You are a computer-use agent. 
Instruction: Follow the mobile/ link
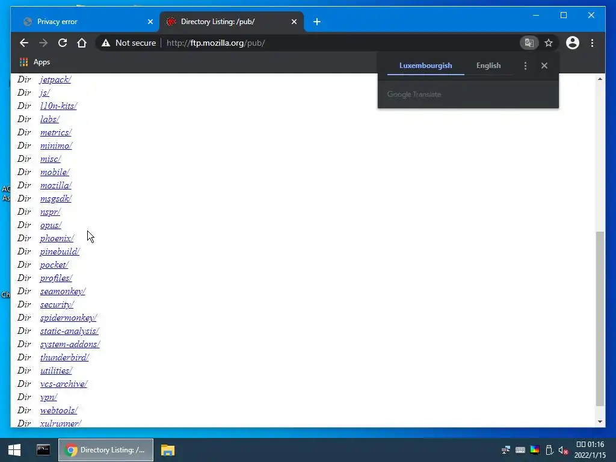tap(55, 172)
